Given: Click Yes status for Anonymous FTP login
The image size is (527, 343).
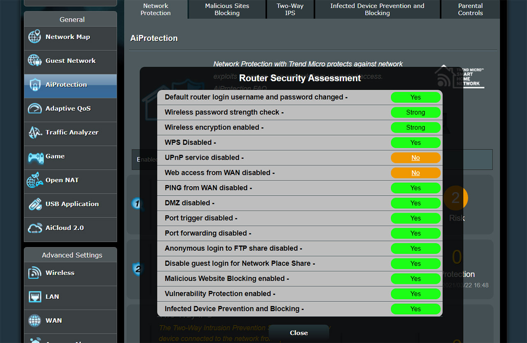Looking at the screenshot, I should (x=416, y=248).
